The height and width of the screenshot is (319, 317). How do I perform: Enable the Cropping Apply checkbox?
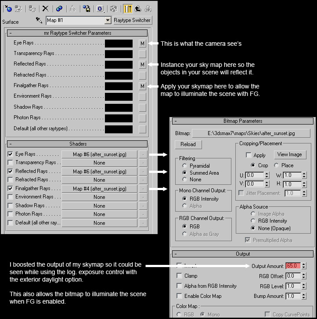(x=249, y=155)
